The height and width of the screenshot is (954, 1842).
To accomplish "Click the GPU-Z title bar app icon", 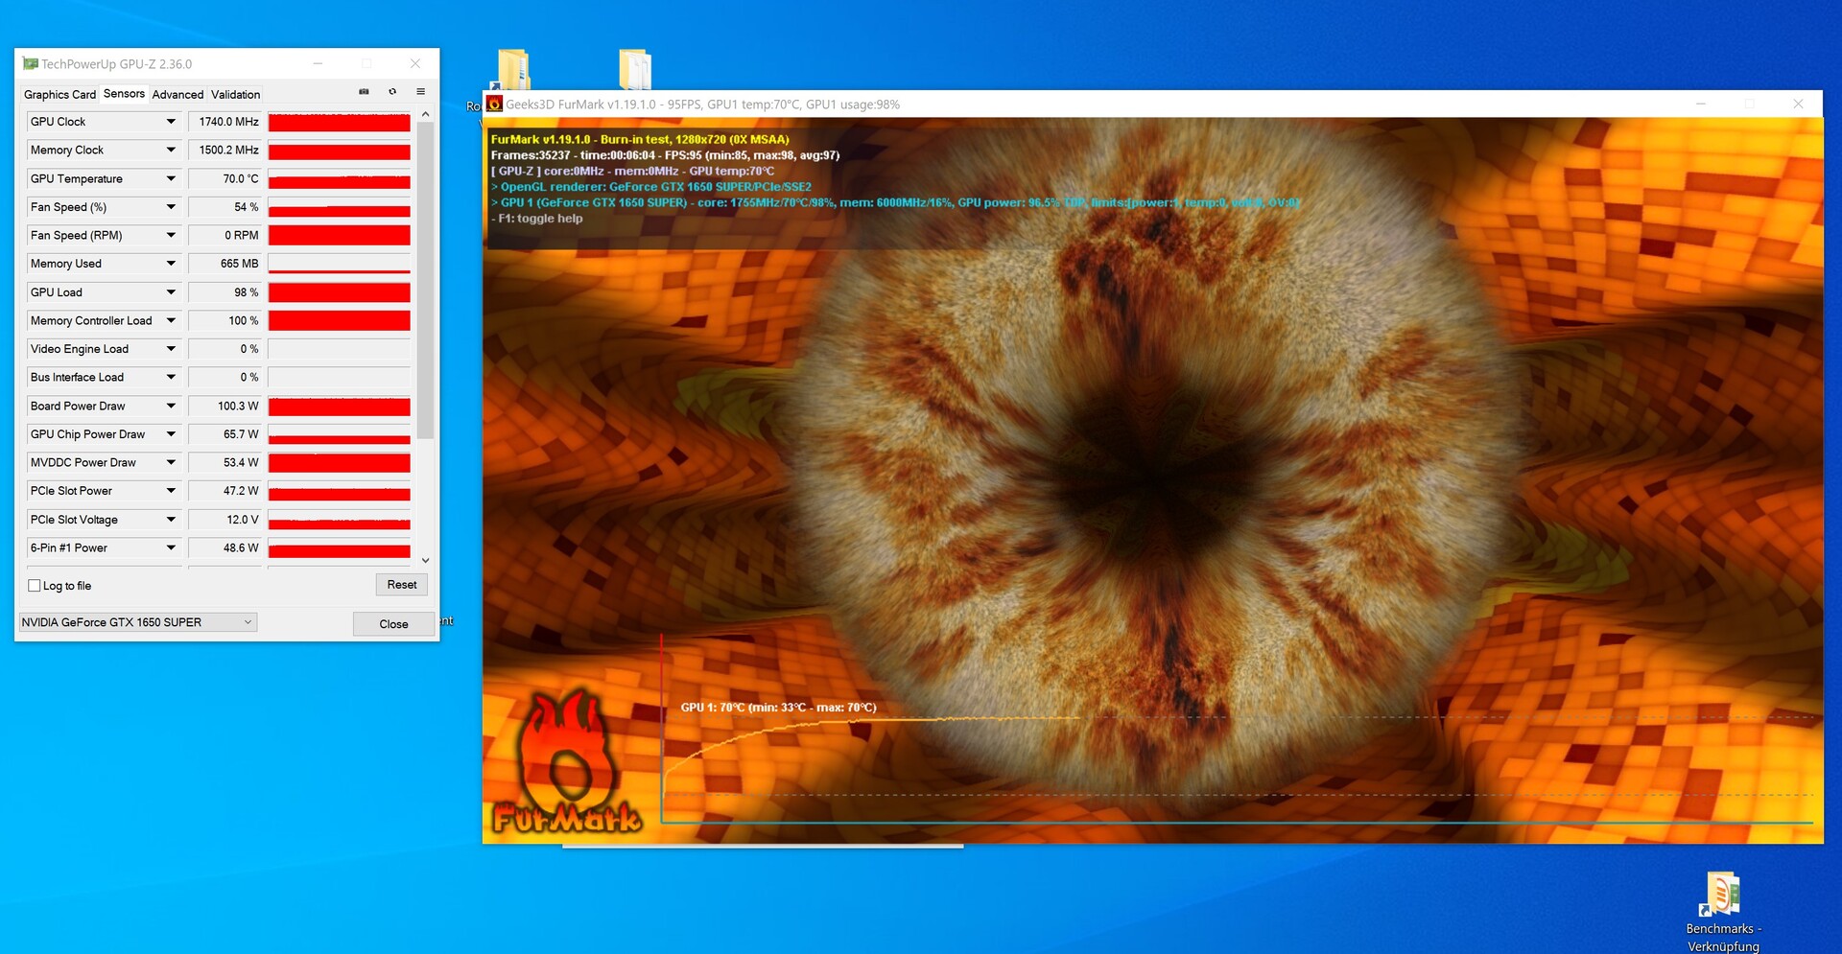I will point(31,63).
